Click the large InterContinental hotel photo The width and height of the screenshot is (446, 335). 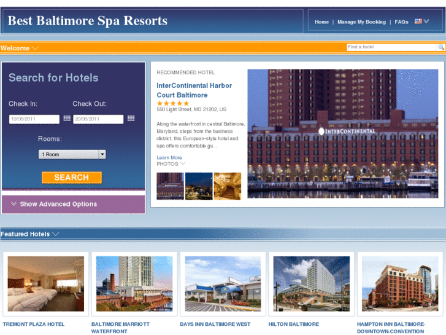coord(343,134)
